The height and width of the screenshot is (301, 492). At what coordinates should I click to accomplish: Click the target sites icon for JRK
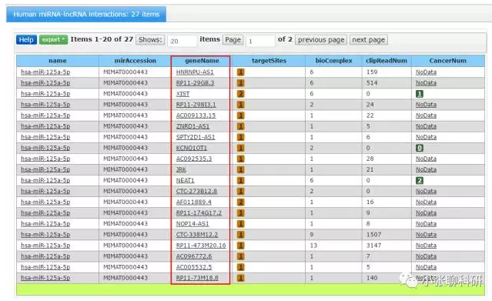241,169
